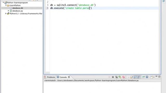Select the Console tab
The height and width of the screenshot is (93, 166).
(x=63, y=77)
